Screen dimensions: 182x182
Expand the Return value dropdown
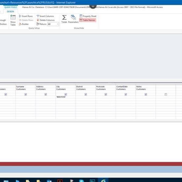click(x=57, y=24)
